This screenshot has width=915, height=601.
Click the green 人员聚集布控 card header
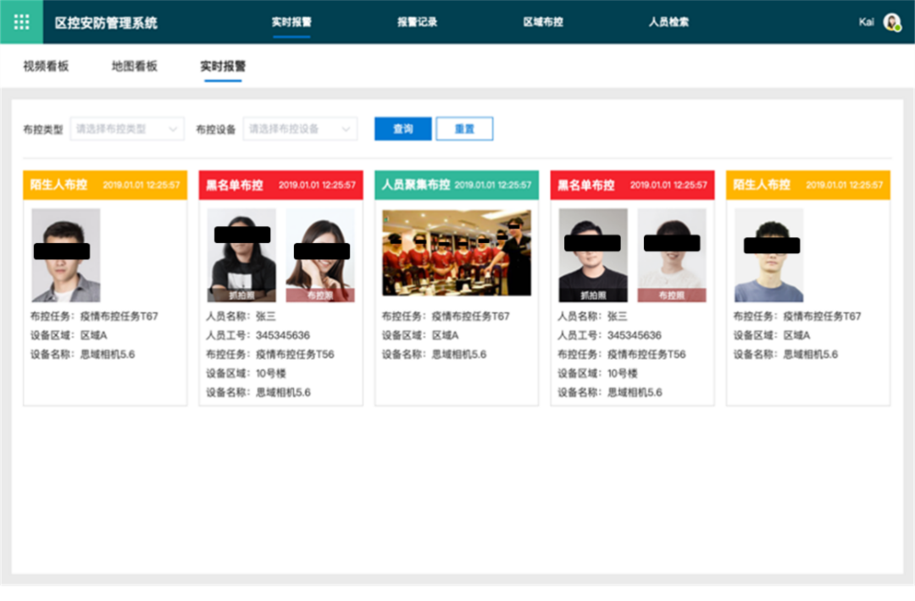click(x=457, y=185)
